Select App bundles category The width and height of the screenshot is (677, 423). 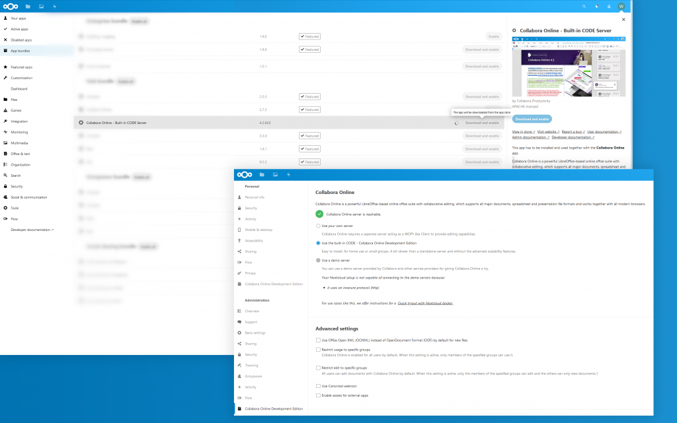point(37,50)
